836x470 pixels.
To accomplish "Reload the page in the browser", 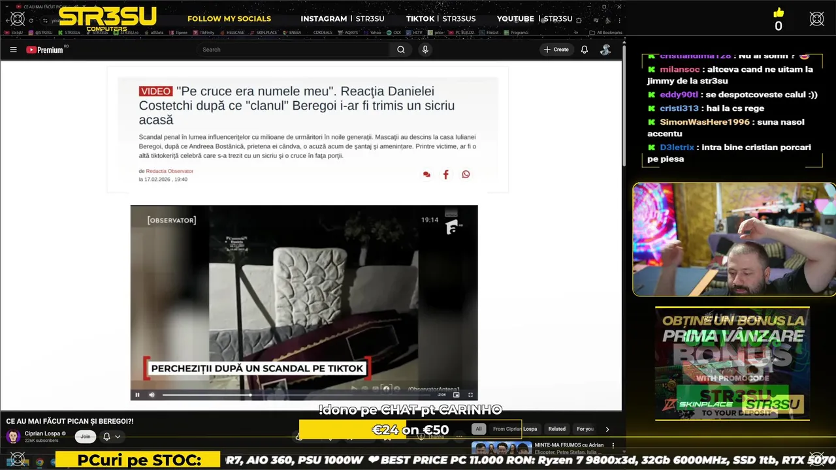I will [x=31, y=20].
